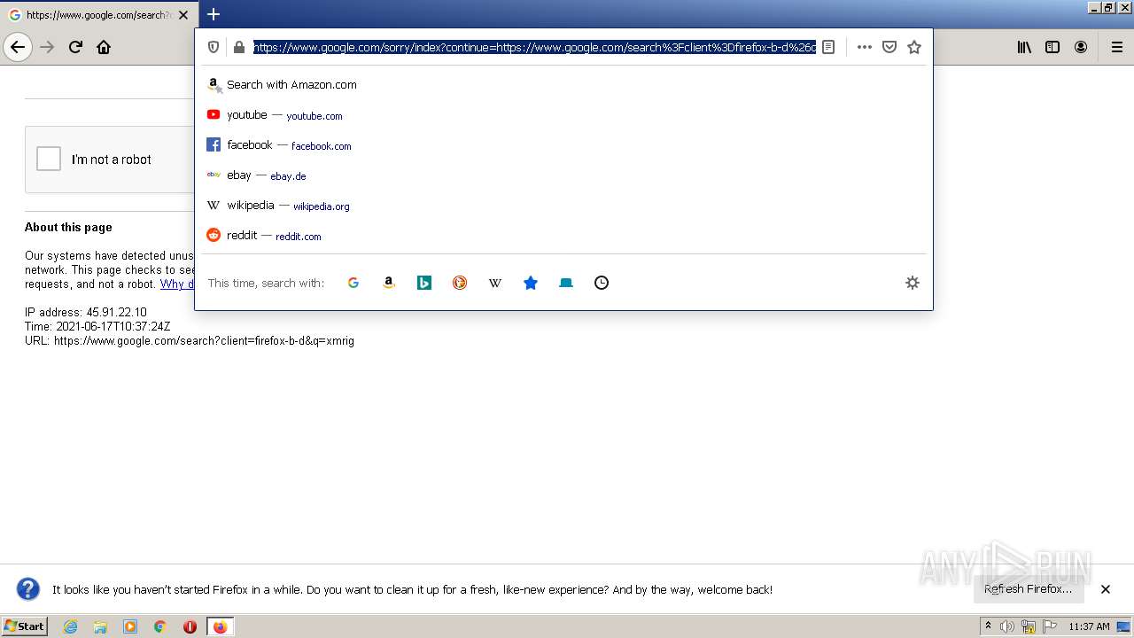Viewport: 1134px width, 638px height.
Task: Go back one page
Action: coord(18,47)
